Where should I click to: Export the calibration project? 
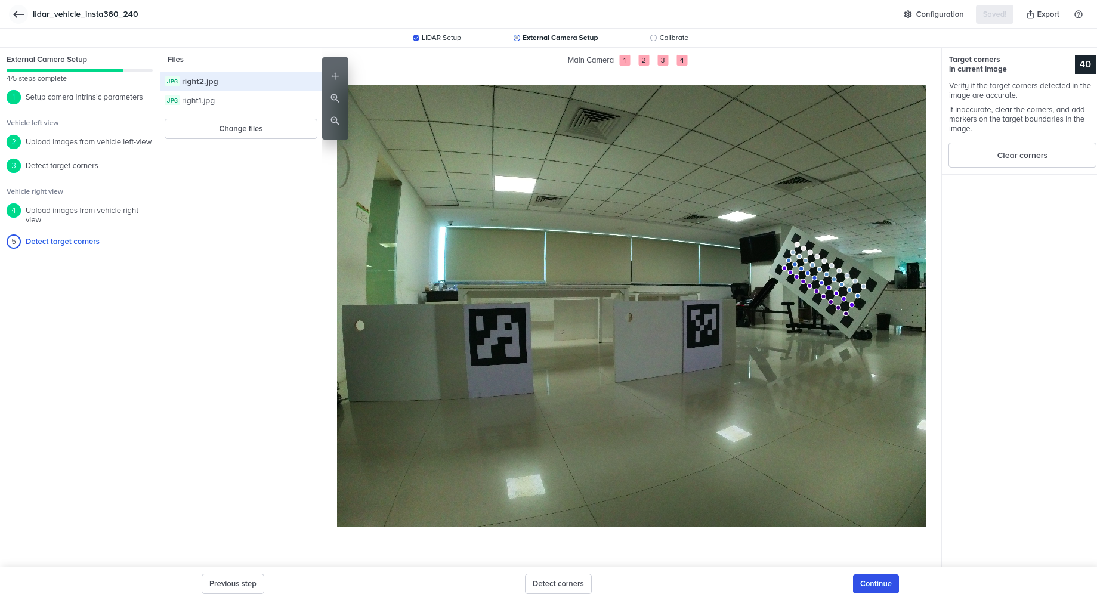pos(1043,14)
